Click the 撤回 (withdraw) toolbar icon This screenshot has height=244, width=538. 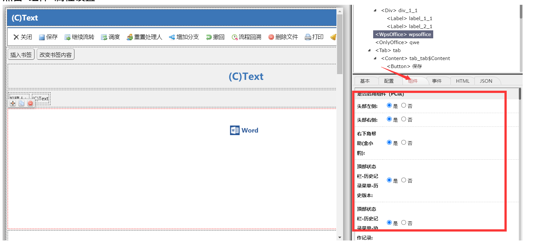[209, 37]
